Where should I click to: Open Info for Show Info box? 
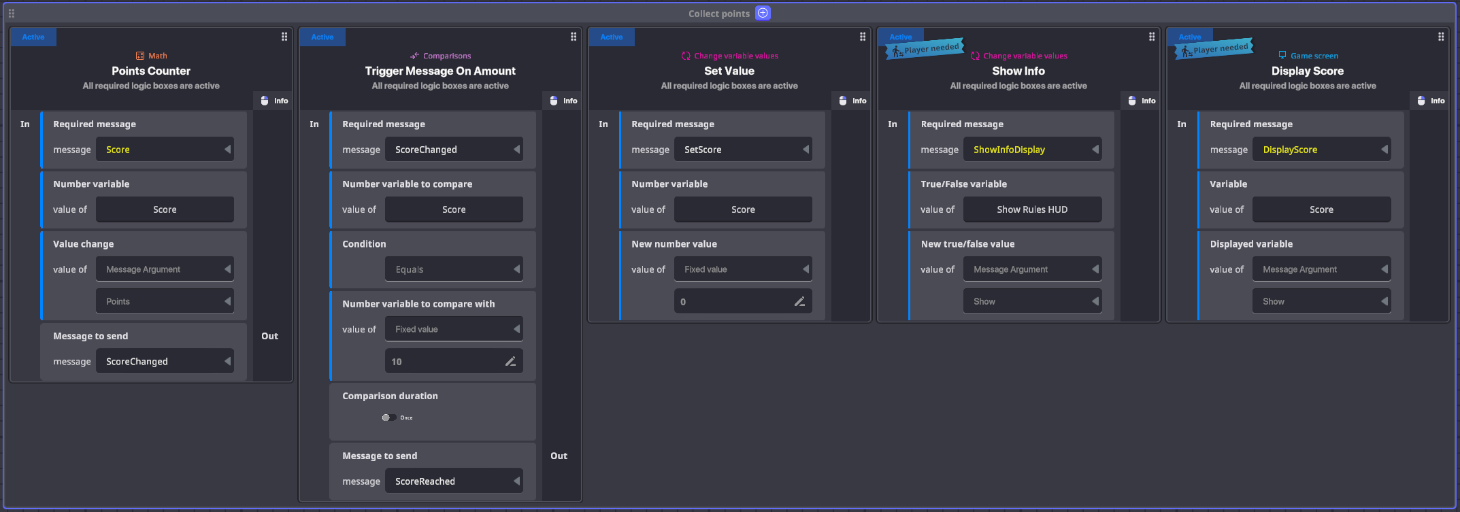[1142, 101]
